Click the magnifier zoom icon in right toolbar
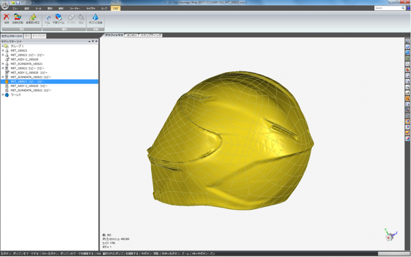 [407, 64]
